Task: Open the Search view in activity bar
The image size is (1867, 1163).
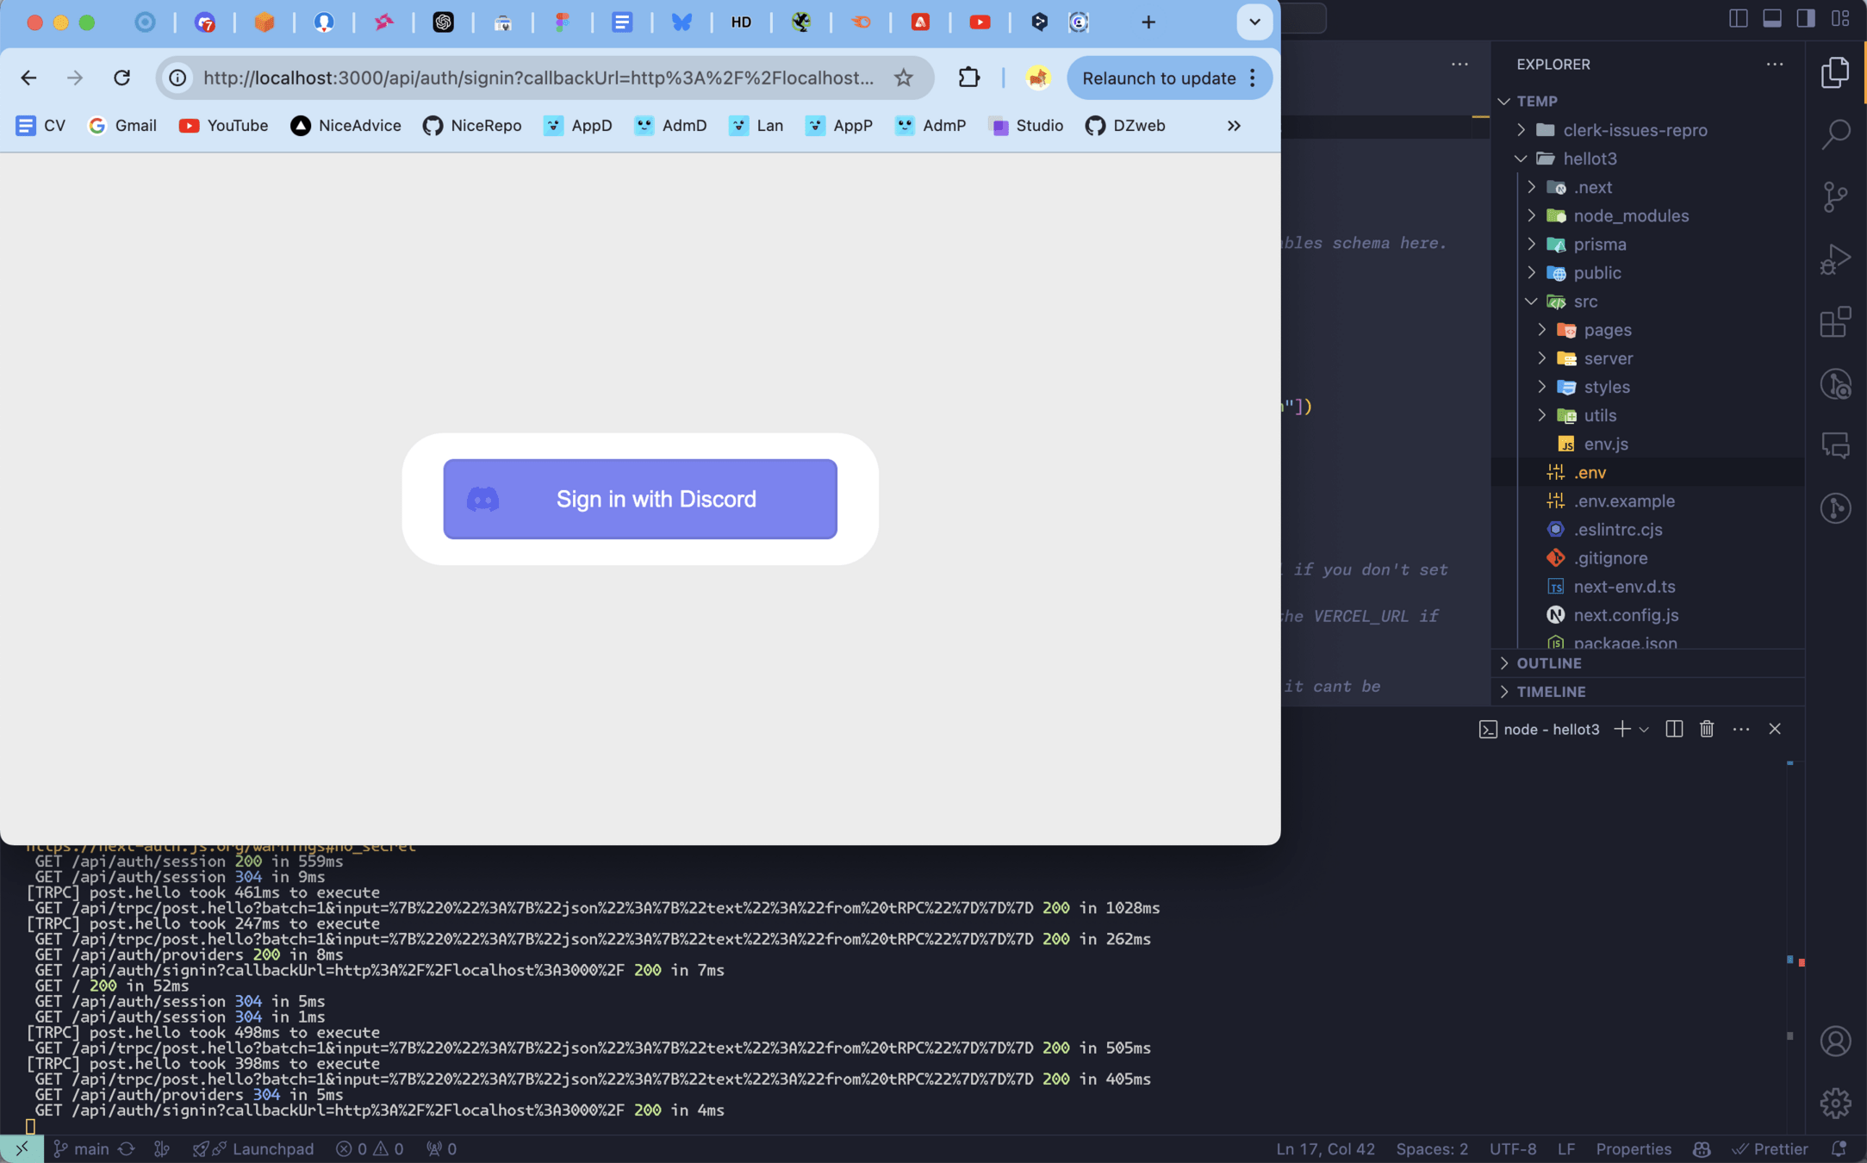Action: pos(1835,134)
